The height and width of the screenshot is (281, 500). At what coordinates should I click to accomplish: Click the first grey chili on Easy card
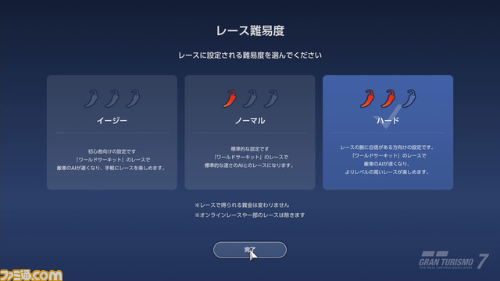coord(91,98)
